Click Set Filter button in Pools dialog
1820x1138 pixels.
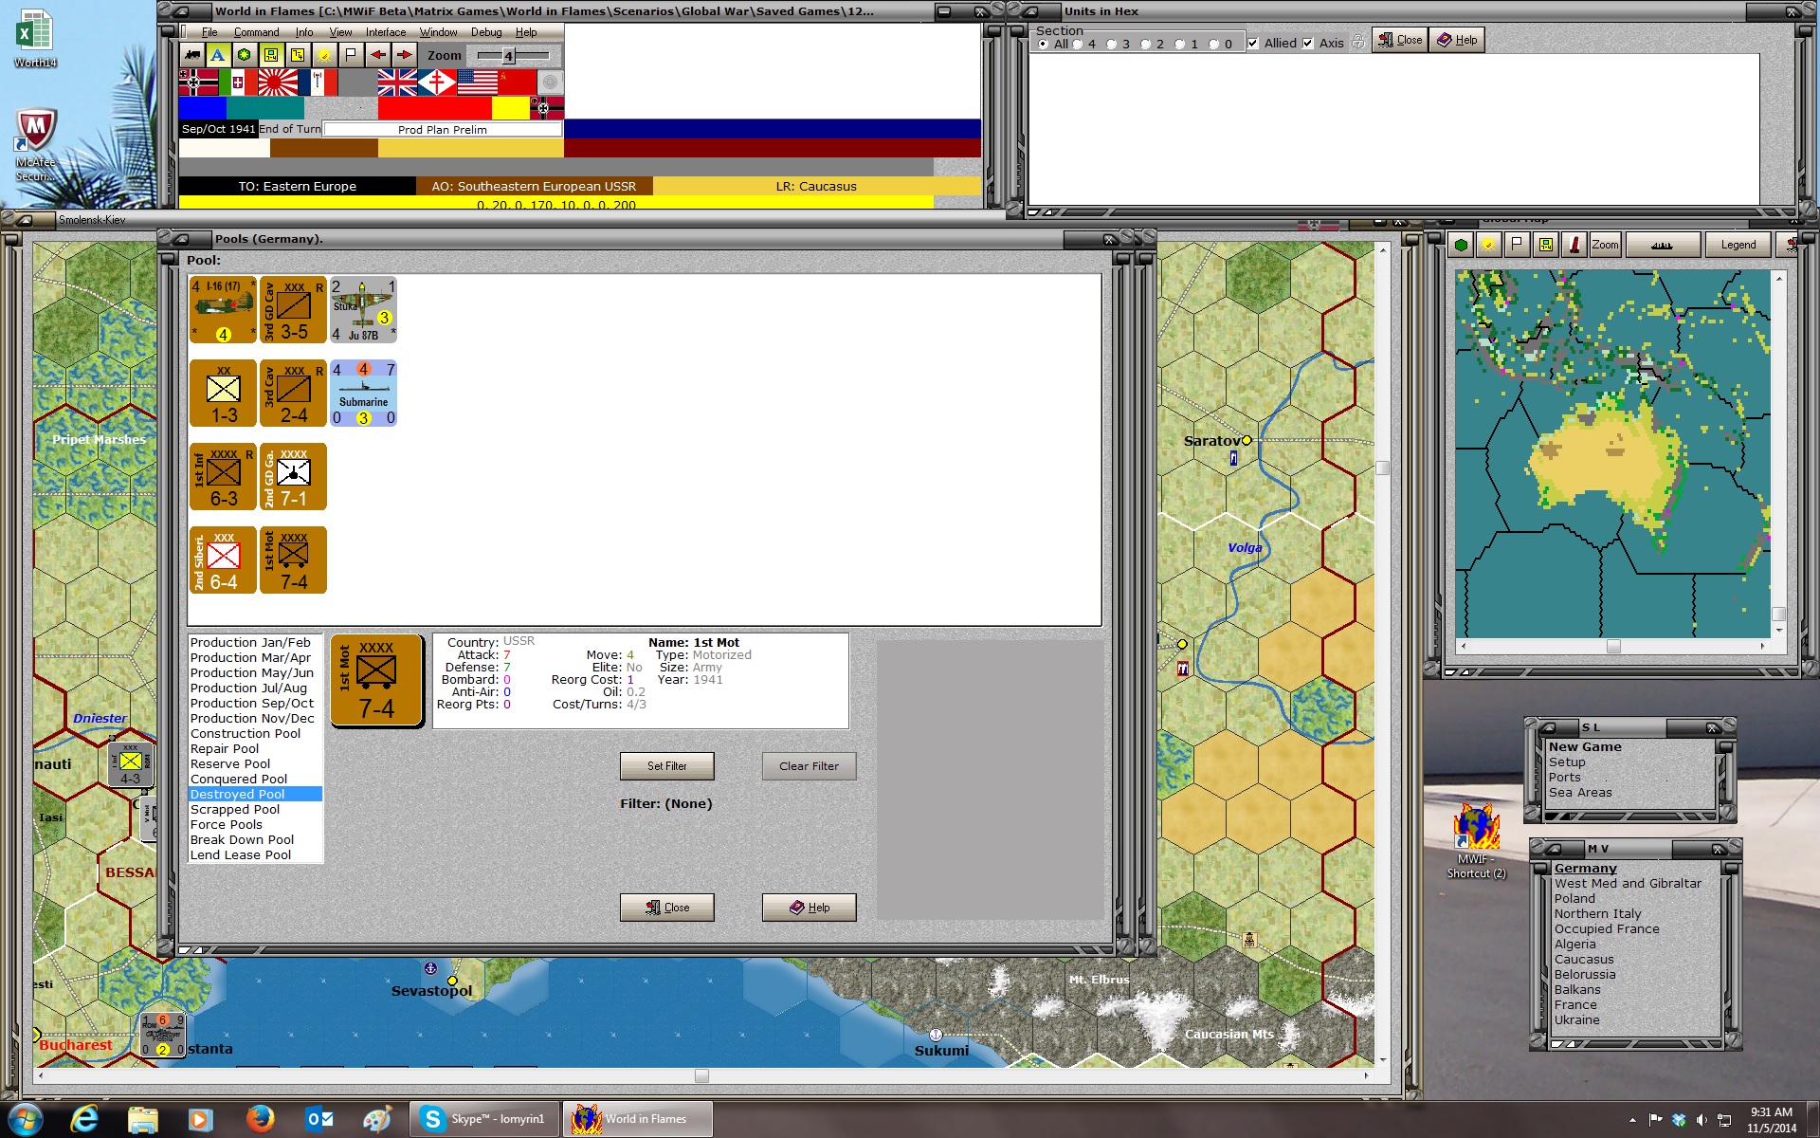667,766
